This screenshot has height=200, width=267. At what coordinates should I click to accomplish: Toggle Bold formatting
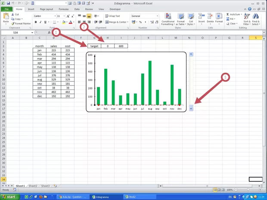[36, 22]
